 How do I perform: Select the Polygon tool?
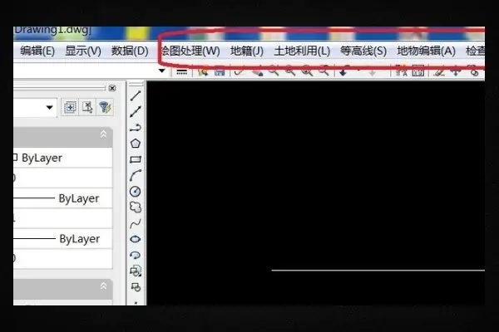[x=136, y=144]
